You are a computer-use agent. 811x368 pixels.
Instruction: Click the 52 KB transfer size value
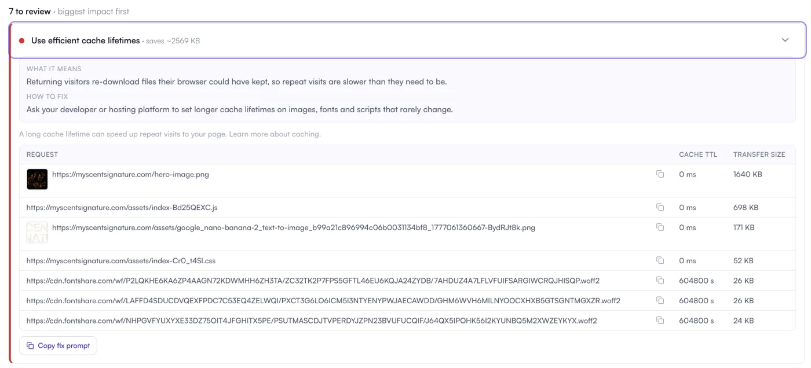(x=743, y=261)
